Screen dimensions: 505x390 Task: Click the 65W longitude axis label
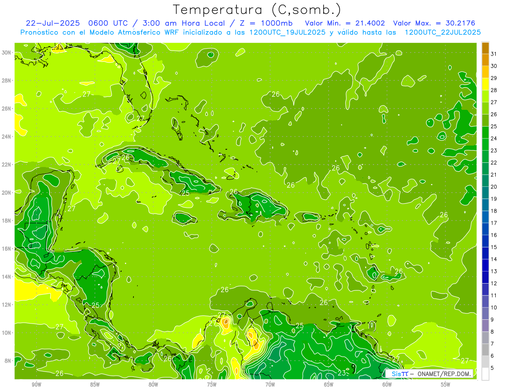click(329, 385)
